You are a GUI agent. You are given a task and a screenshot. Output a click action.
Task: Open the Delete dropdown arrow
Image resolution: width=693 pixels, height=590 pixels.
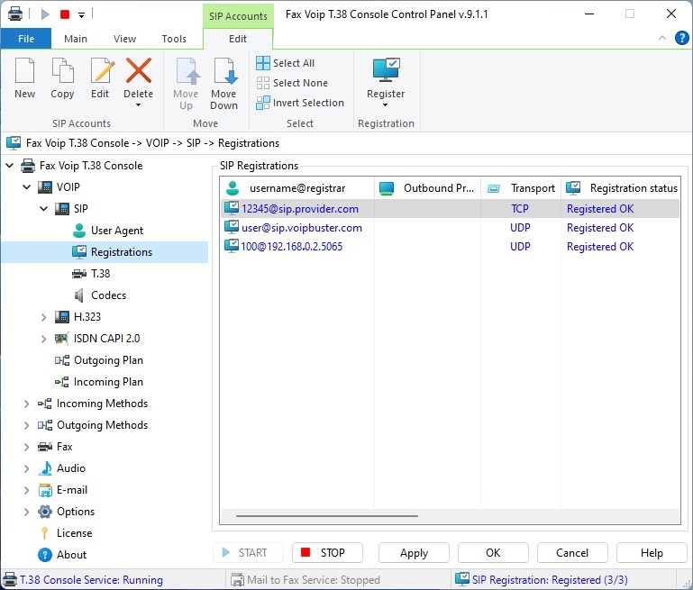pos(139,105)
